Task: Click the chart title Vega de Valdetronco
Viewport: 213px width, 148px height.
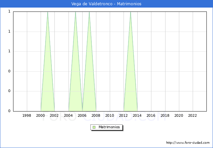Action: [x=106, y=4]
